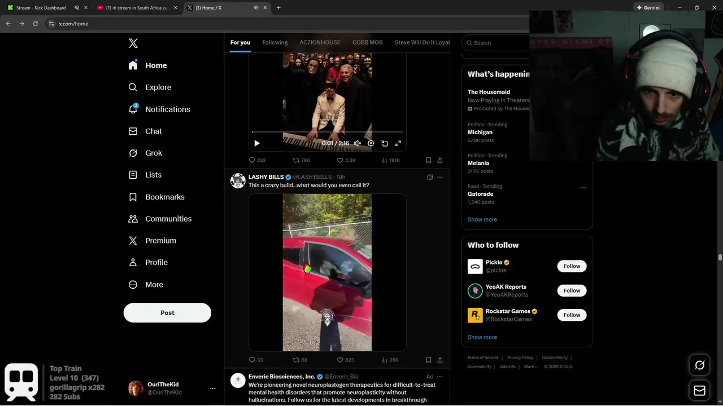The image size is (723, 406).
Task: Open Premium in the sidebar
Action: 152,241
